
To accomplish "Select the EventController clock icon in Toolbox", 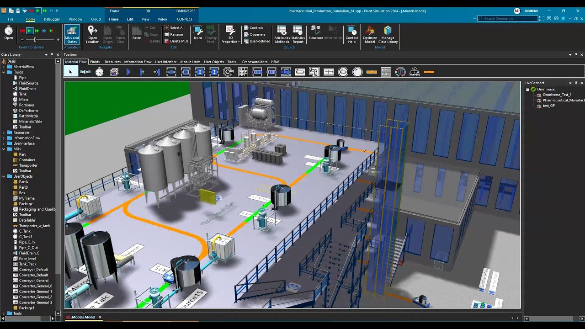I will 100,72.
